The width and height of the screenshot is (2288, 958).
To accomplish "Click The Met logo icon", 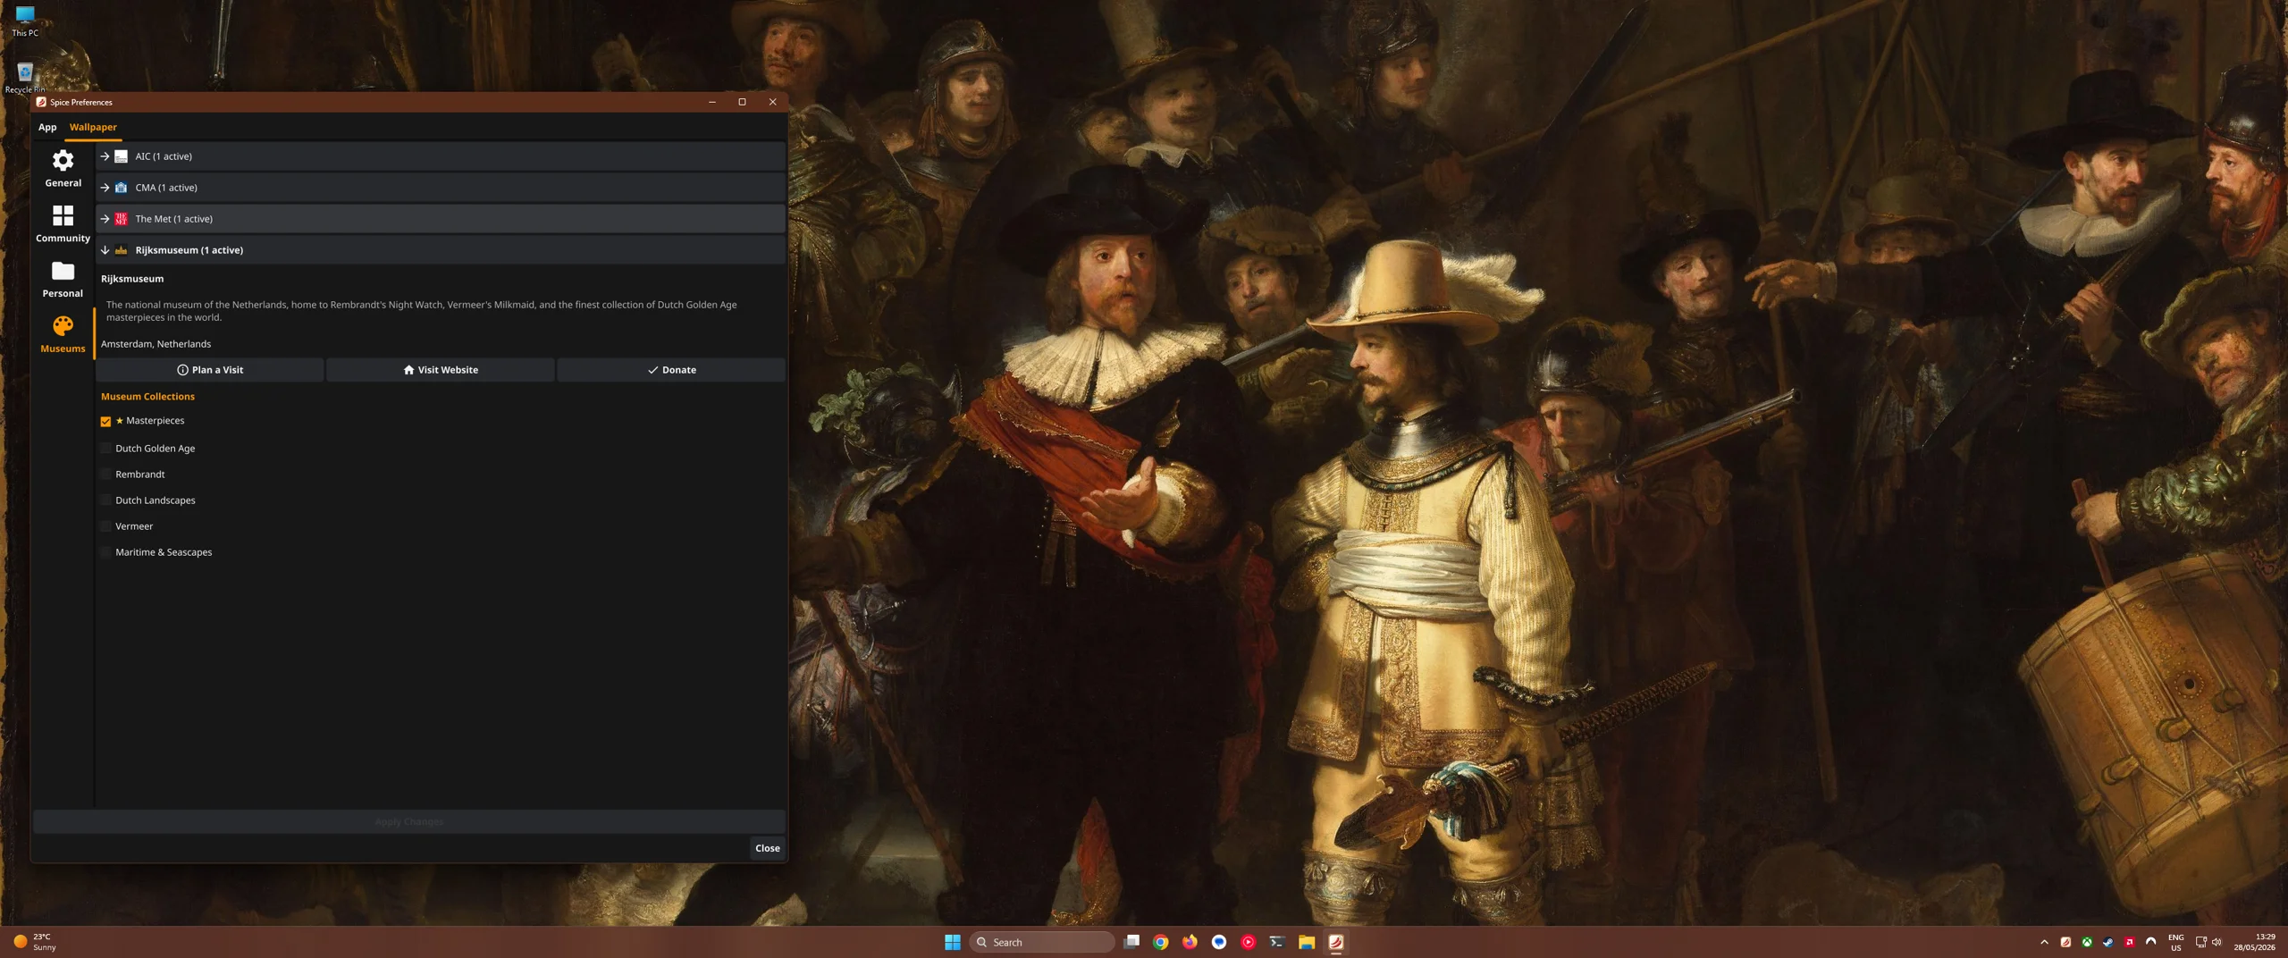I will click(121, 219).
